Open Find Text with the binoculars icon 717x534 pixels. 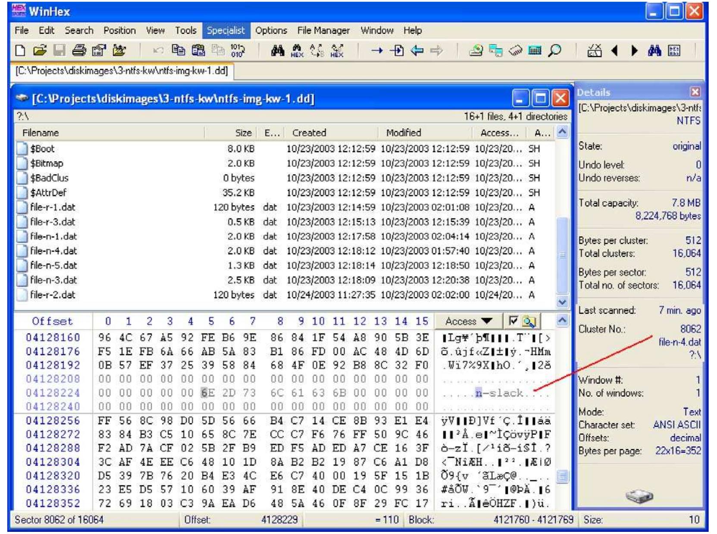278,50
